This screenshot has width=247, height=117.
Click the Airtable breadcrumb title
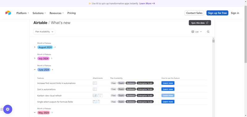click(x=40, y=23)
